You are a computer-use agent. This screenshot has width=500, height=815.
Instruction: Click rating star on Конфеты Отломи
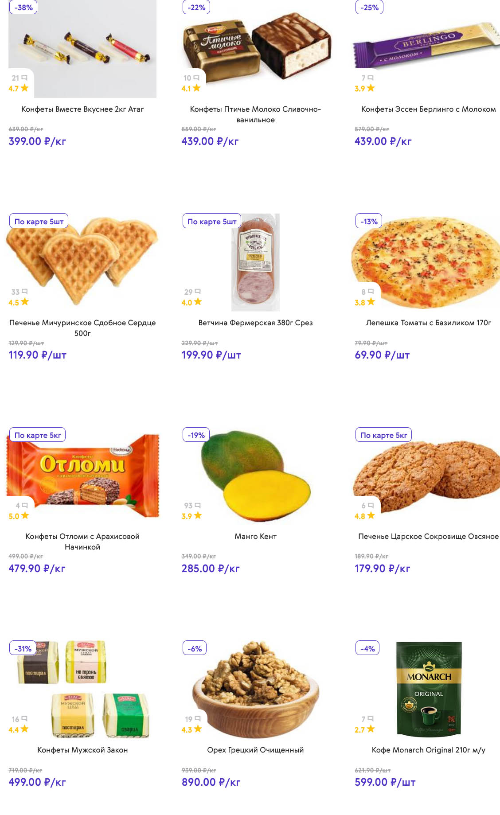pyautogui.click(x=25, y=515)
